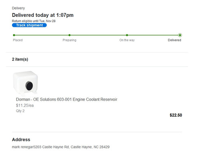The width and height of the screenshot is (200, 166).
Task: Click the Track shipment button
Action: click(x=29, y=25)
